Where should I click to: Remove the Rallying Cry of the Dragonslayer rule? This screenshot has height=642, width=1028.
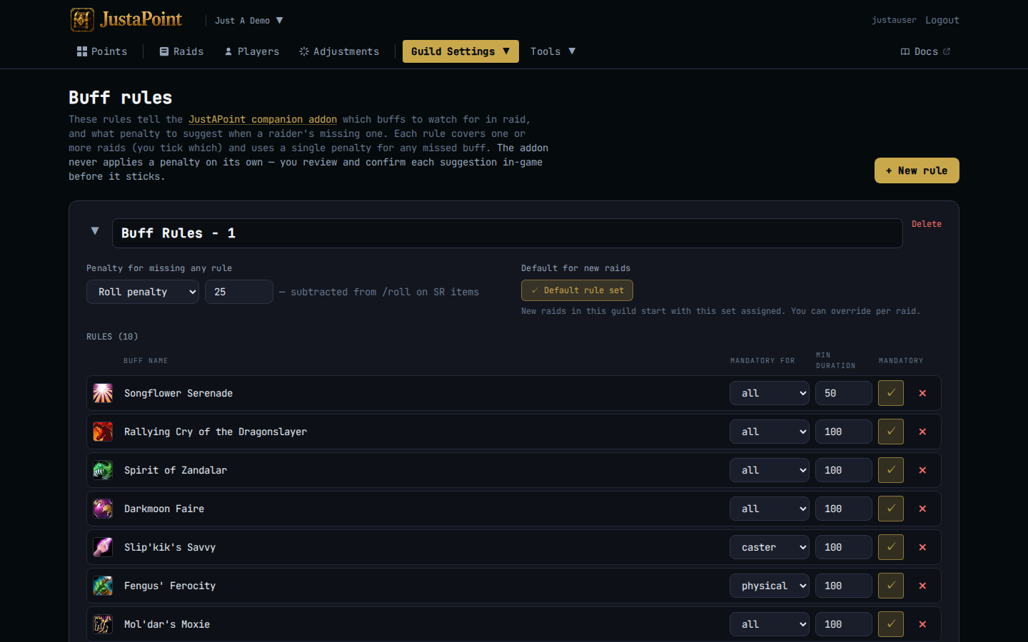(922, 432)
